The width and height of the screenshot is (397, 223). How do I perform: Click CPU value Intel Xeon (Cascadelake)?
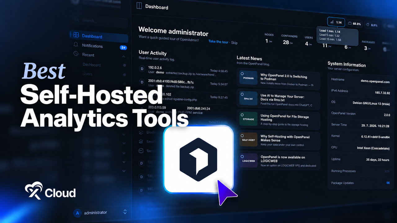point(373,148)
